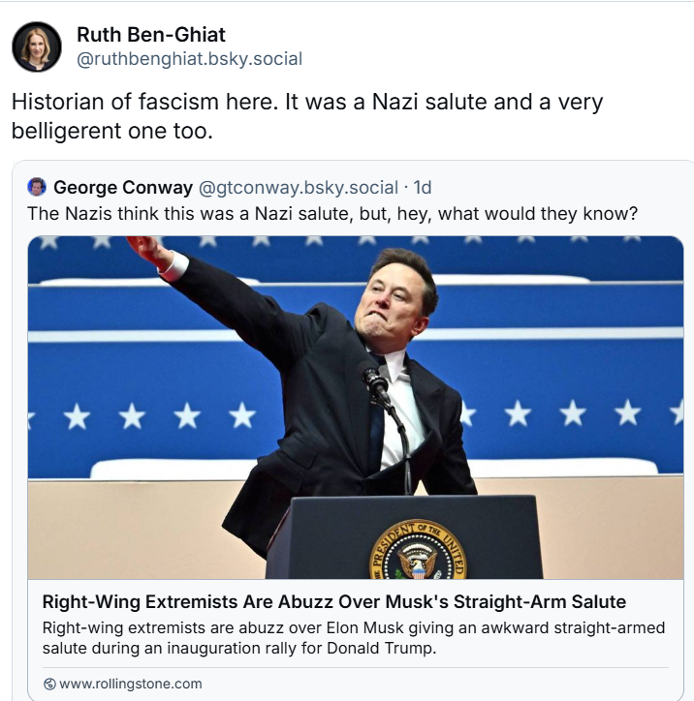Click the presidential seal on the podium
Viewport: 694px width, 701px height.
coord(418,551)
